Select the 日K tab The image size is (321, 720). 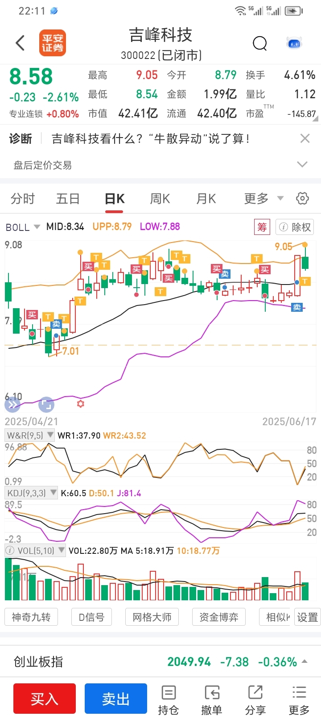(114, 198)
